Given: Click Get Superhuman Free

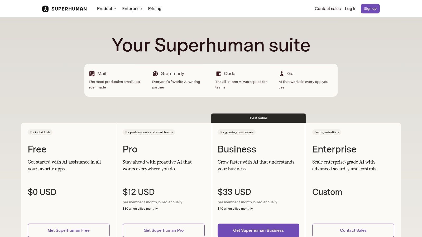Looking at the screenshot, I should pyautogui.click(x=69, y=230).
